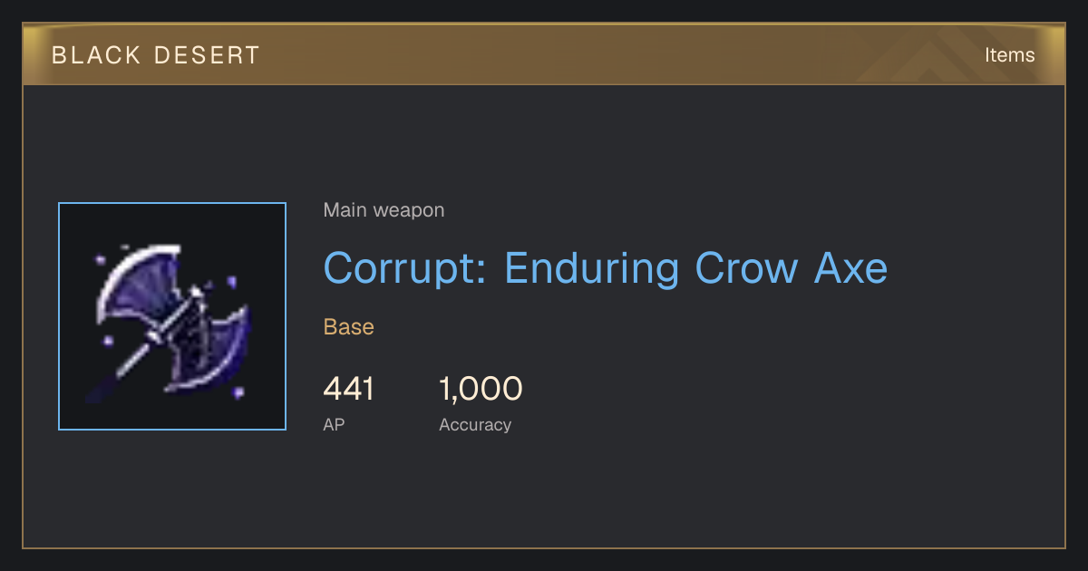Screen dimensions: 1088x571
Task: Click the 1,000 Accuracy value
Action: [481, 389]
